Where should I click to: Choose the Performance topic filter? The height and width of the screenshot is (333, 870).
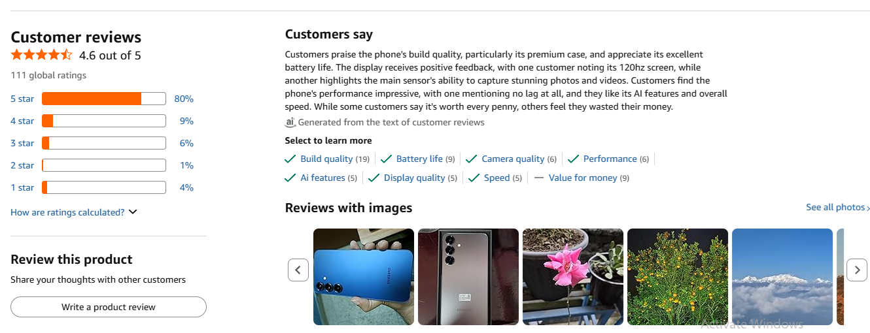(x=610, y=159)
